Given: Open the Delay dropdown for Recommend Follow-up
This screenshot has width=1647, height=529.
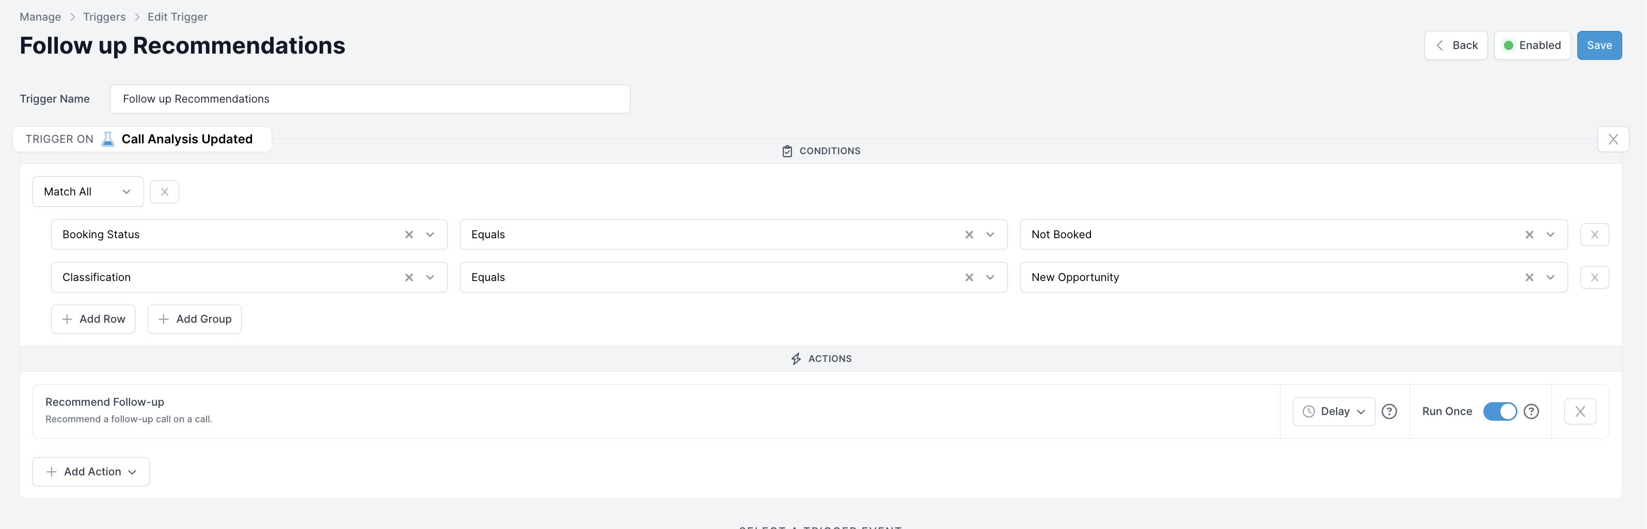Looking at the screenshot, I should click(1334, 411).
